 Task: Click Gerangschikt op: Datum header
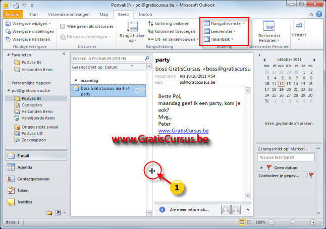click(94, 67)
